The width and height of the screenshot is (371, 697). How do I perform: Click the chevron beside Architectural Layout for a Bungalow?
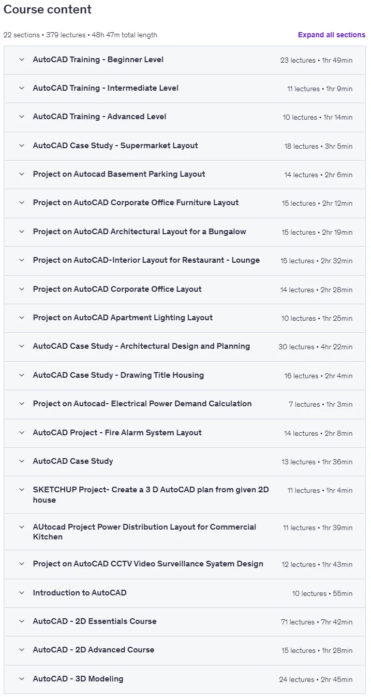[x=22, y=232]
